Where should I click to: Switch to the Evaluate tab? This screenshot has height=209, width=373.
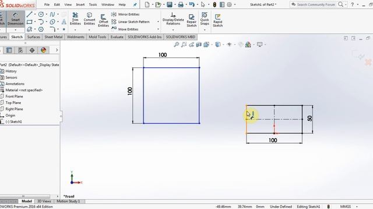(117, 37)
